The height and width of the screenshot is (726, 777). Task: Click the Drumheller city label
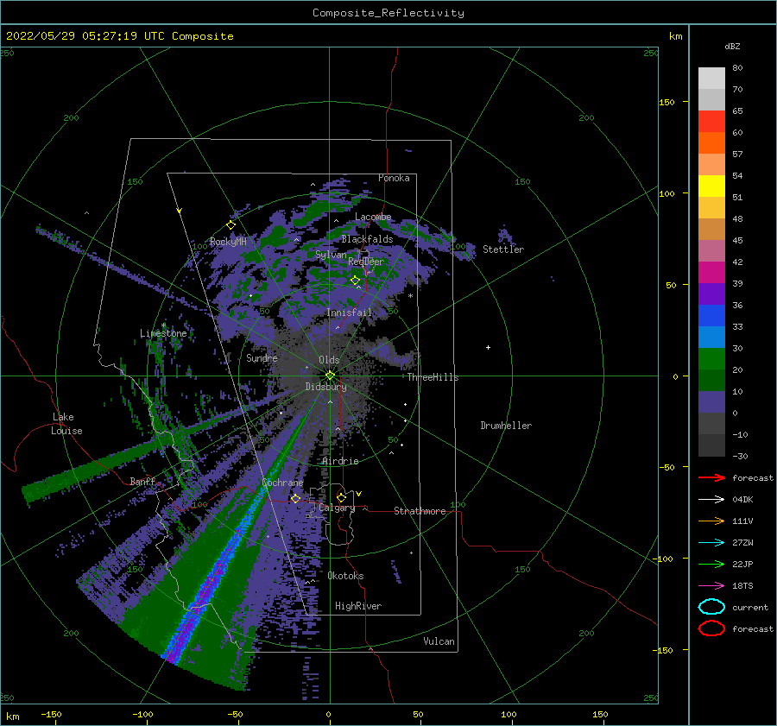(506, 426)
